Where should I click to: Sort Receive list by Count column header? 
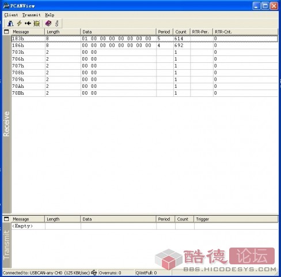[181, 32]
